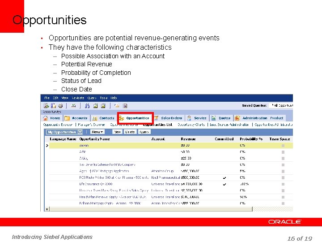
Task: Toggle Team Space box in highlighted first row
Action: pos(283,146)
